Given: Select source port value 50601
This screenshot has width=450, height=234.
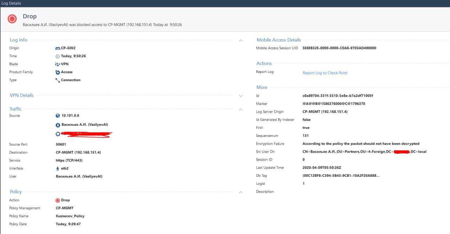Looking at the screenshot, I should (x=61, y=145).
